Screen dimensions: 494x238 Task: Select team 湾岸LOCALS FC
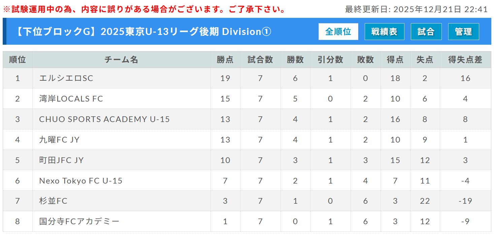pyautogui.click(x=71, y=99)
